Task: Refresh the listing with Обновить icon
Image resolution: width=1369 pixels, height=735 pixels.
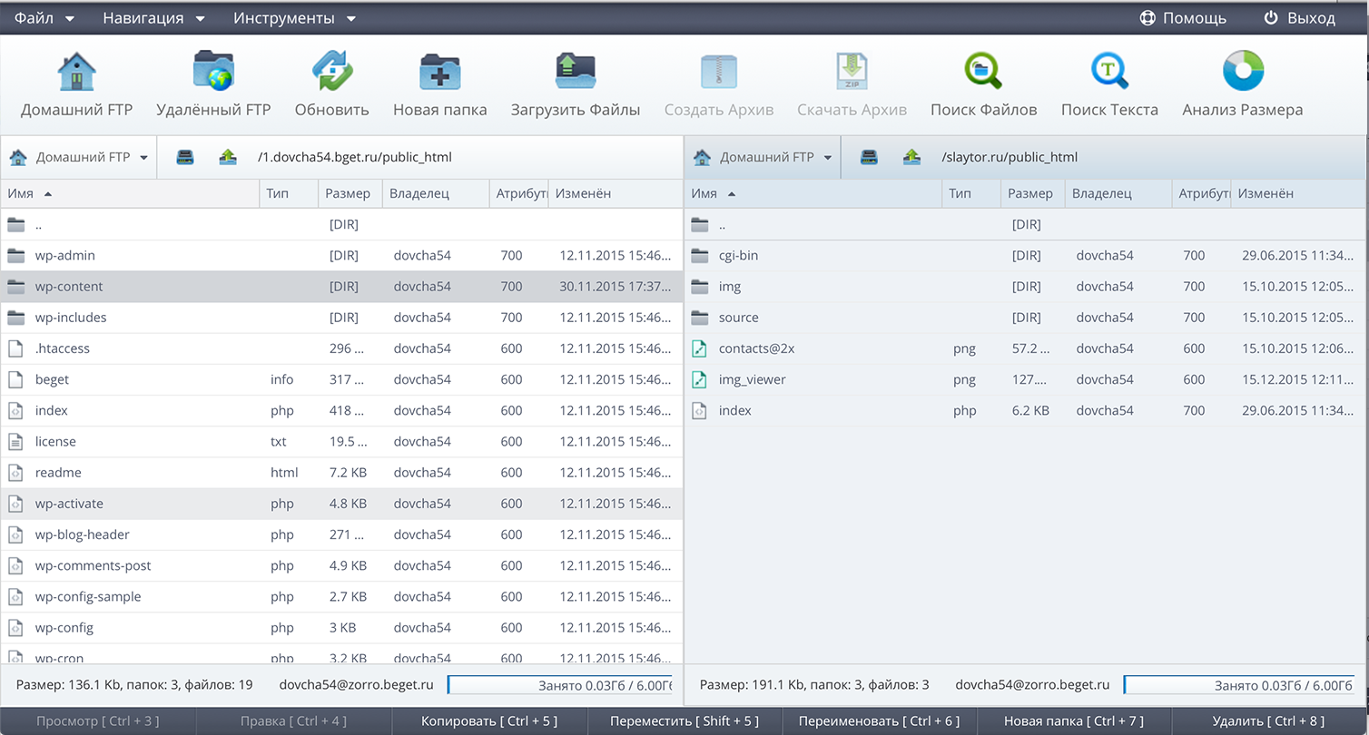Action: [332, 73]
